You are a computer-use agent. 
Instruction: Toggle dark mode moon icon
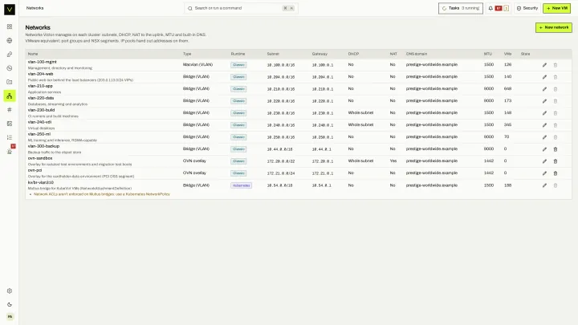coord(10,305)
